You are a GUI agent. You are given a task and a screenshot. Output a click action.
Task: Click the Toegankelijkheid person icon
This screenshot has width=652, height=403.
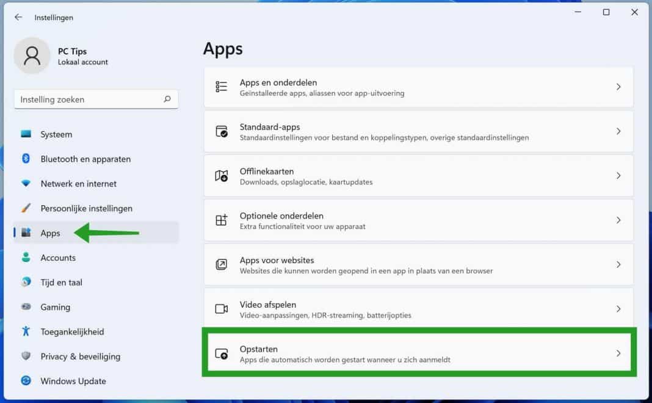26,332
